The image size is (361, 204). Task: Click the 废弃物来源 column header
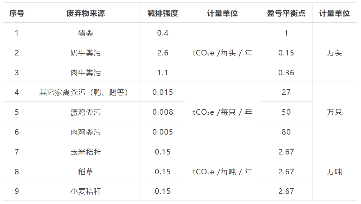(x=85, y=13)
